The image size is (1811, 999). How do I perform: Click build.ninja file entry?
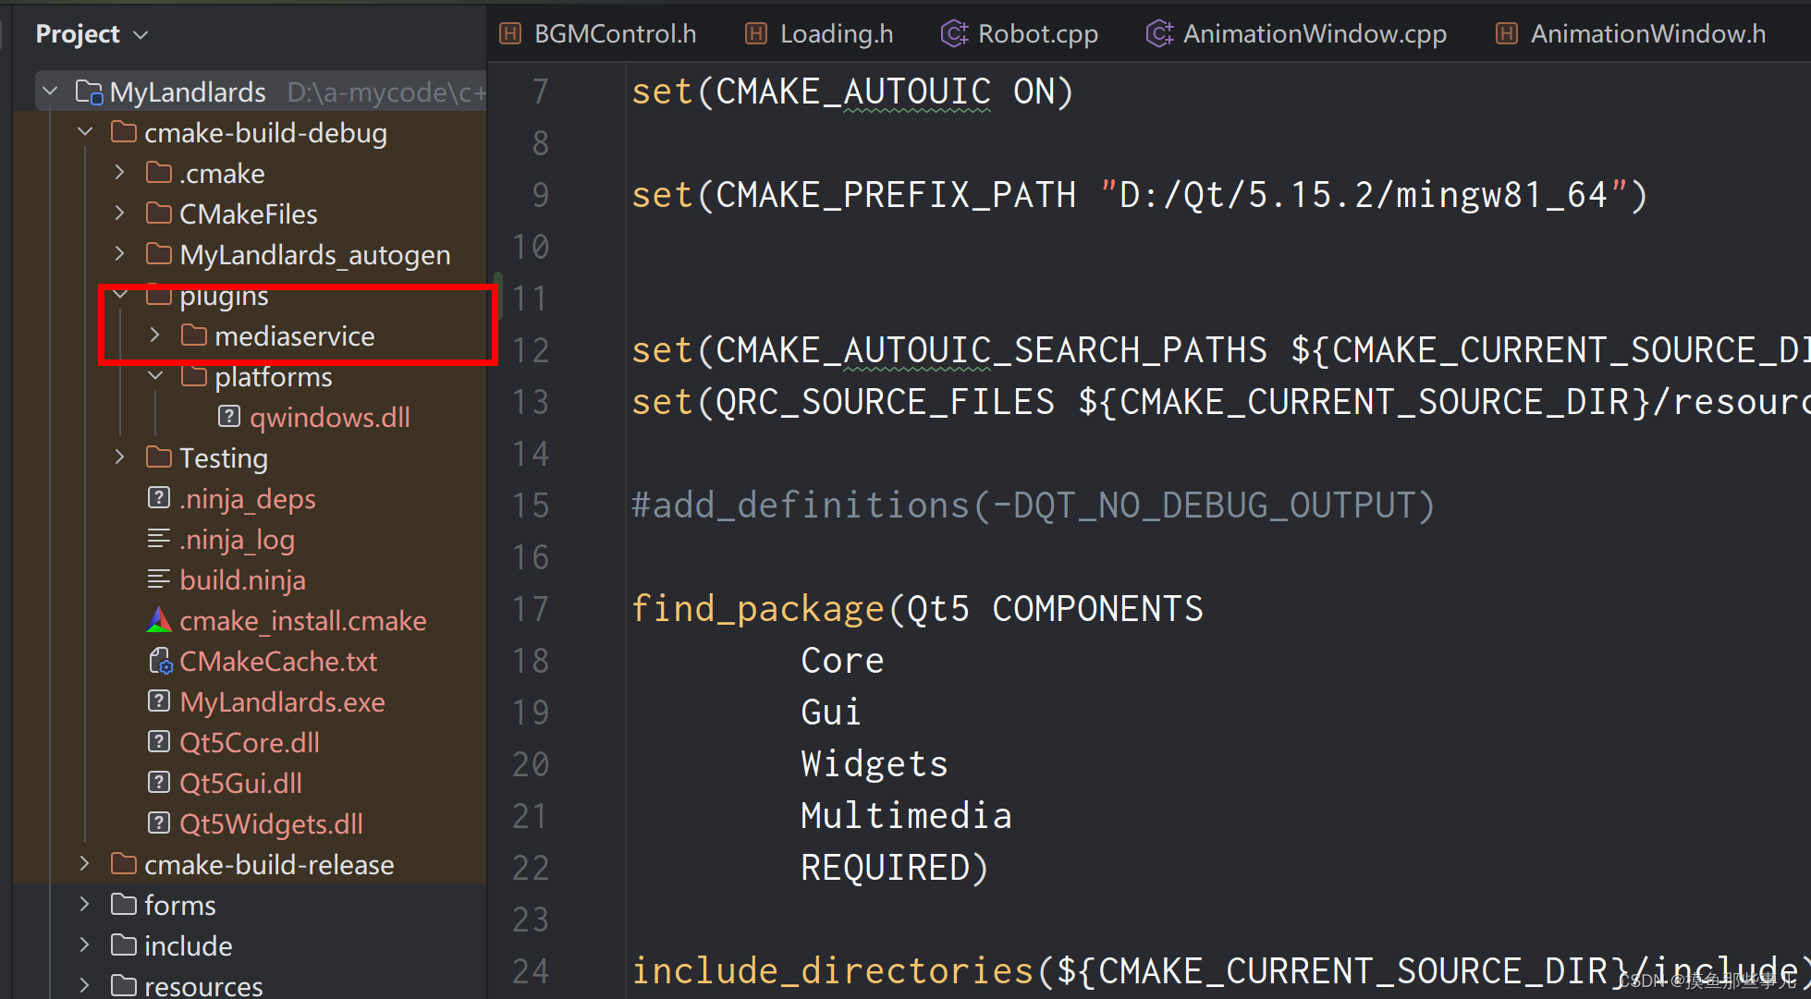pos(240,579)
